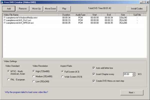Sort by AudioType column header
This screenshot has height=100, width=150.
(80, 15)
